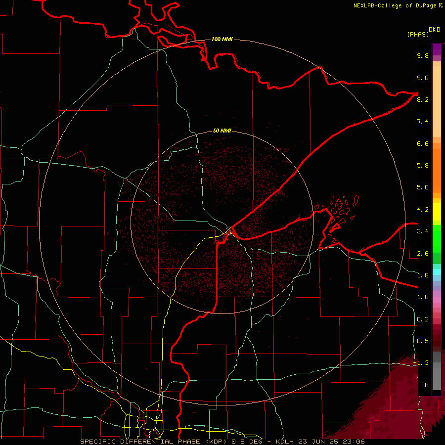
Task: Select the 2.6 scale value
Action: tap(423, 254)
